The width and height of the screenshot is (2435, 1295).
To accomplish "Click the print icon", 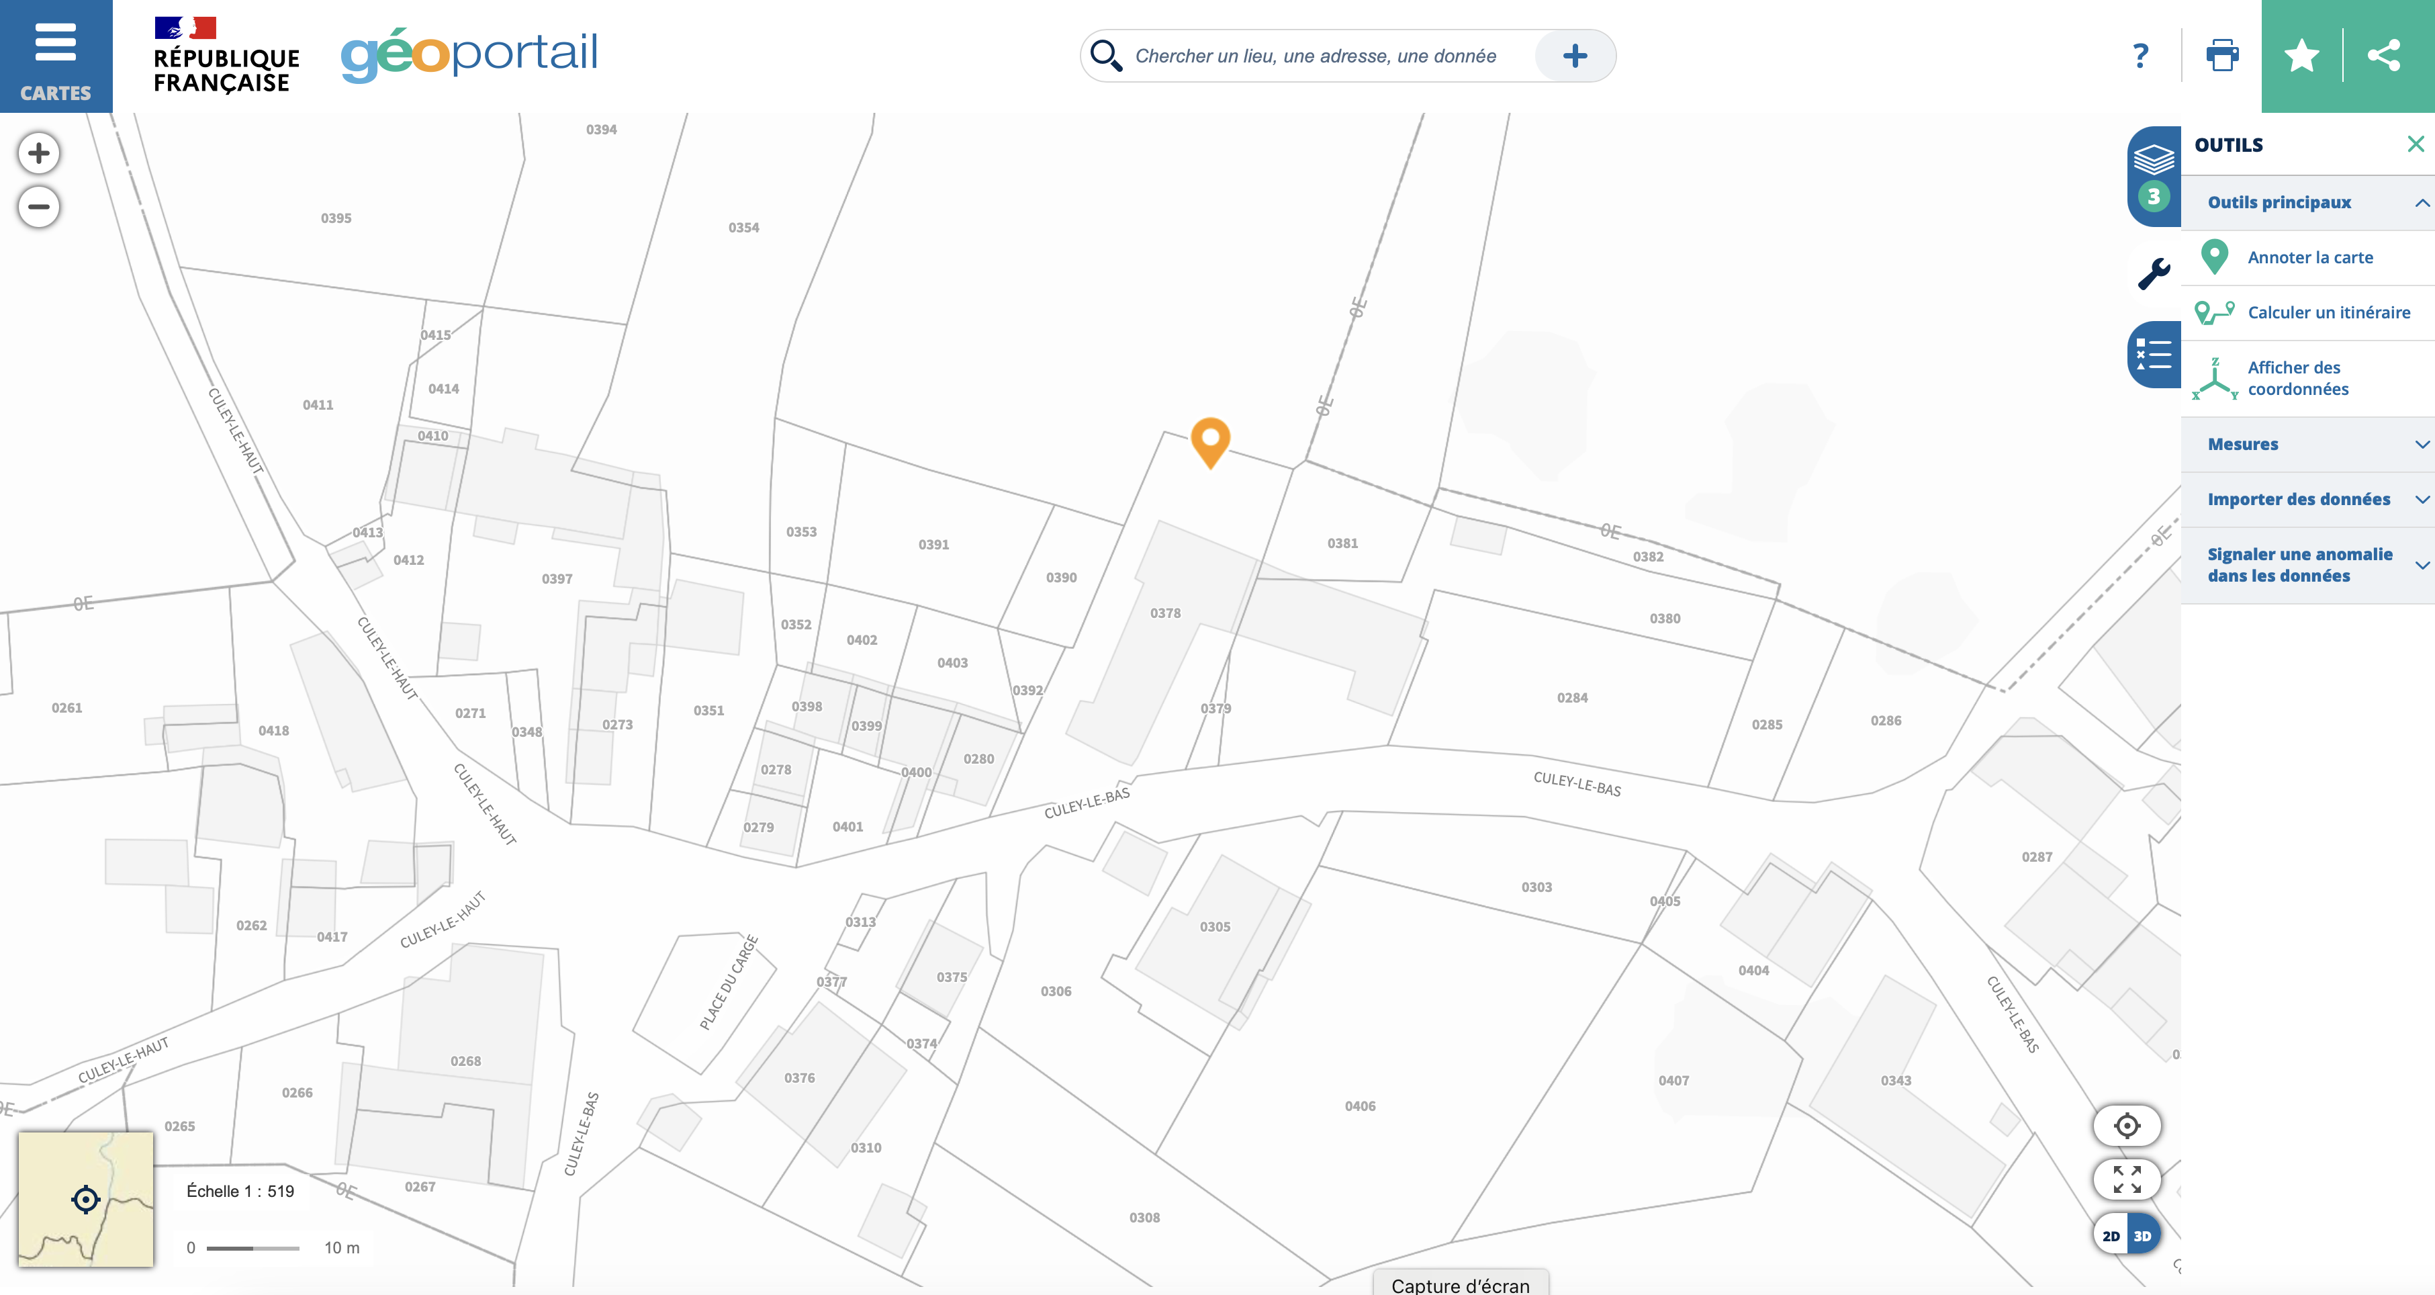I will click(x=2221, y=56).
